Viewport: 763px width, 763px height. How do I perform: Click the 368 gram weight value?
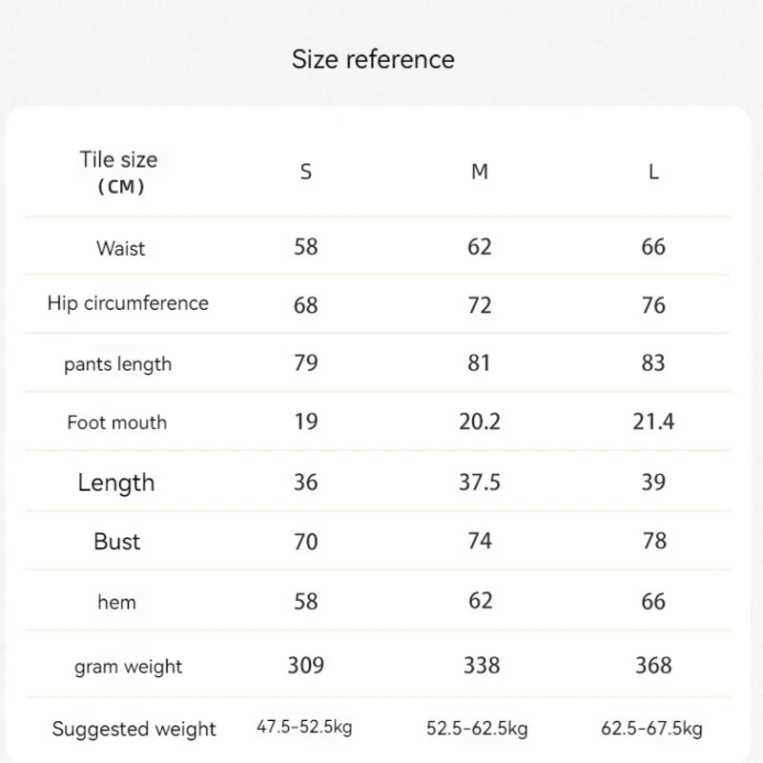click(x=653, y=665)
